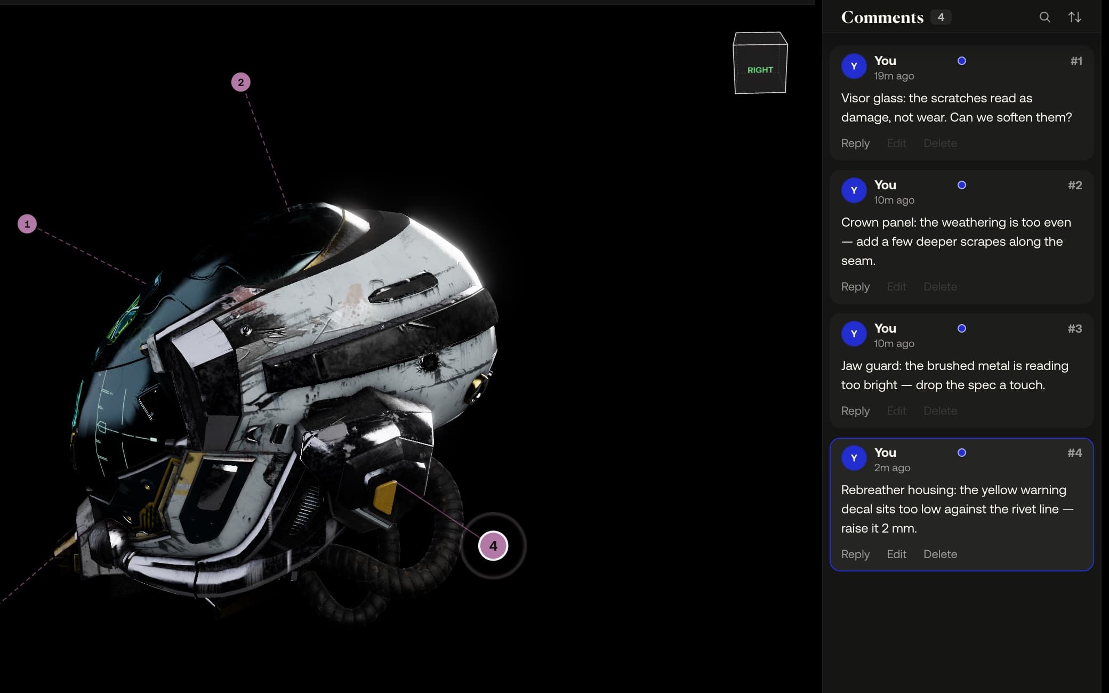This screenshot has width=1109, height=693.
Task: Click the #1 comment number label
Action: coord(1076,61)
